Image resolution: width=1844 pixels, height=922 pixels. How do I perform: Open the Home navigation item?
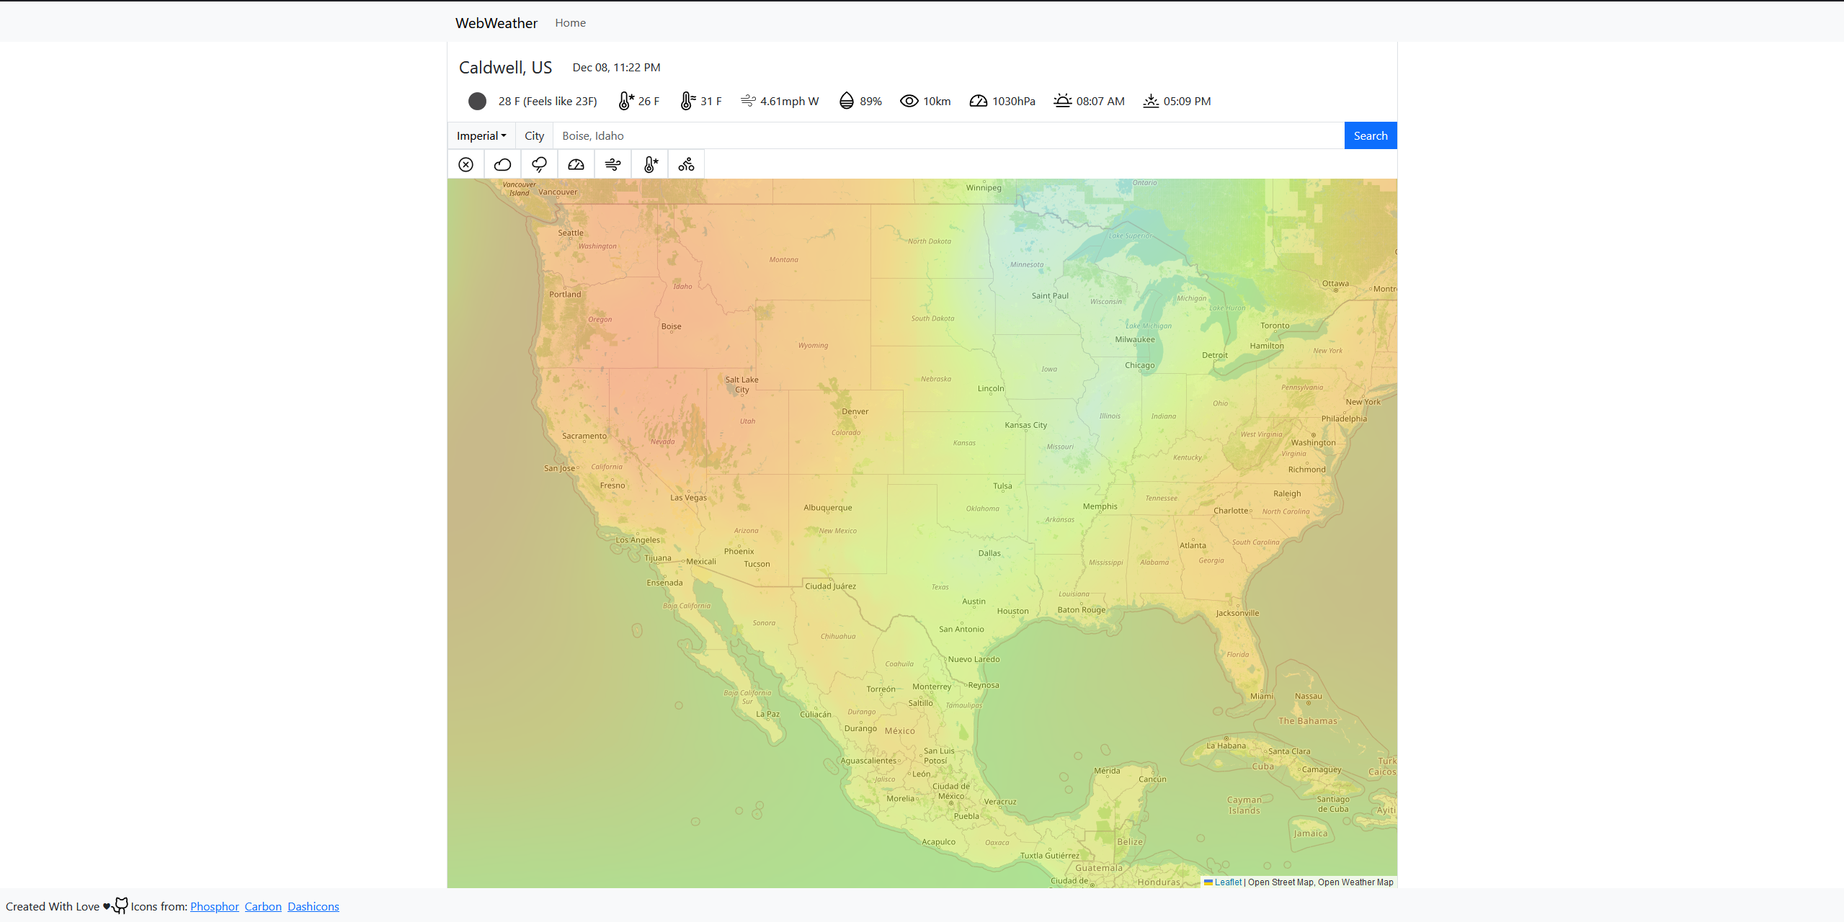(x=570, y=23)
